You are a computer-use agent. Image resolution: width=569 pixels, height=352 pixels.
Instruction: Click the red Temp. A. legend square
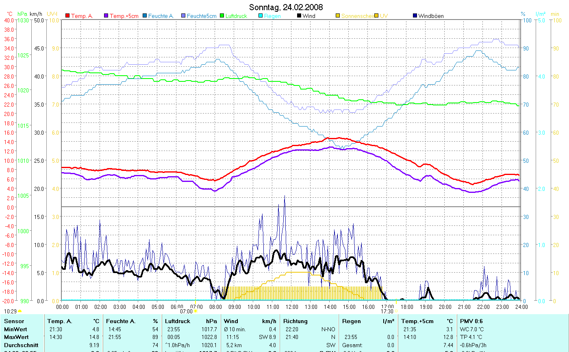click(x=67, y=16)
